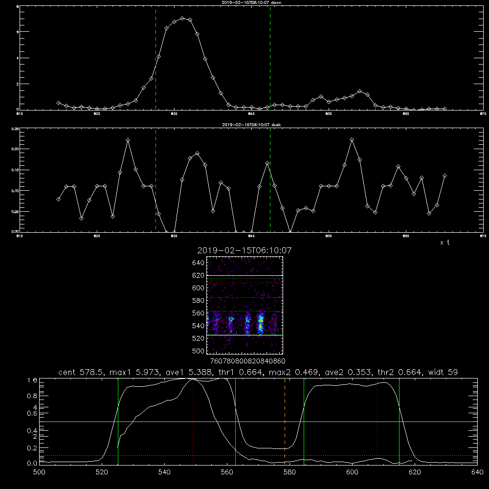Click the second green dashed line in dusk plot
Screen dimensions: 489x489
point(270,180)
